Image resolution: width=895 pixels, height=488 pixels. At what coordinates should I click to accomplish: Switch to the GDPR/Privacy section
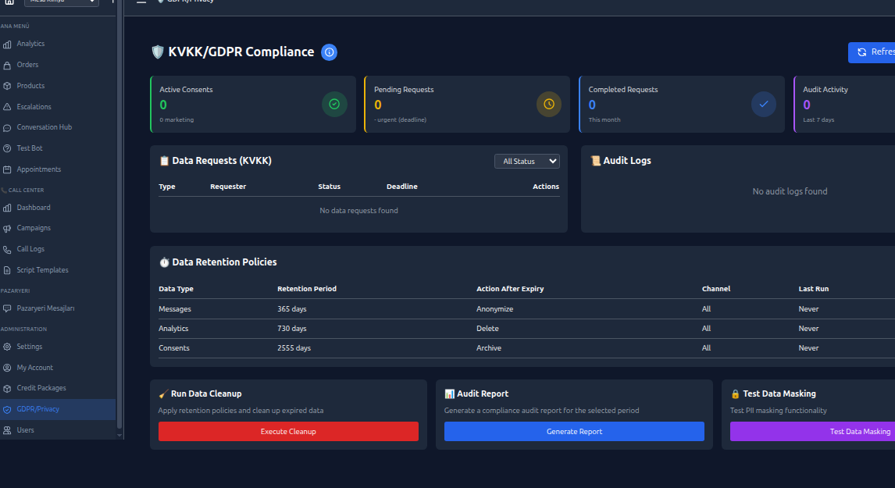click(x=38, y=408)
